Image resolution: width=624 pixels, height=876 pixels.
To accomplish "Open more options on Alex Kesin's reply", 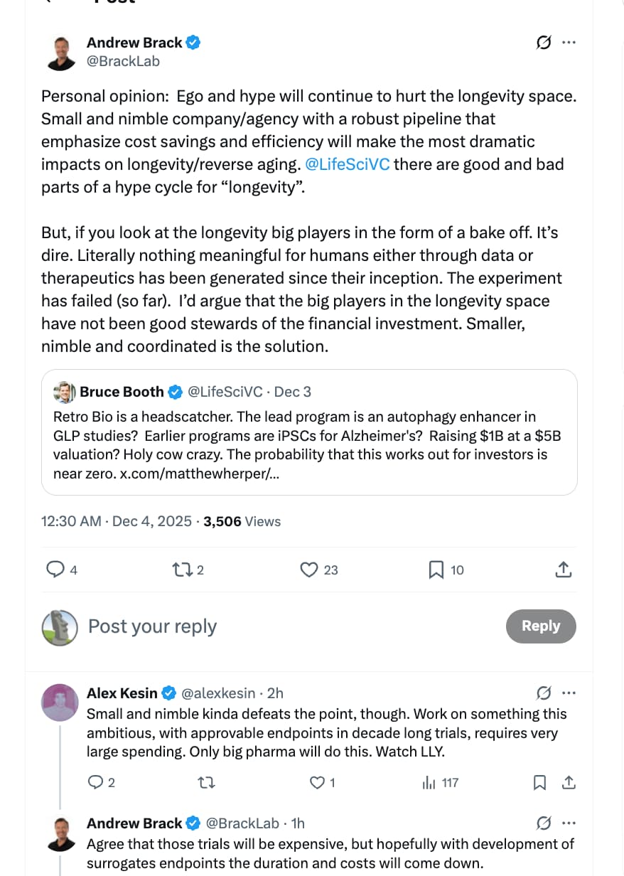I will 569,693.
